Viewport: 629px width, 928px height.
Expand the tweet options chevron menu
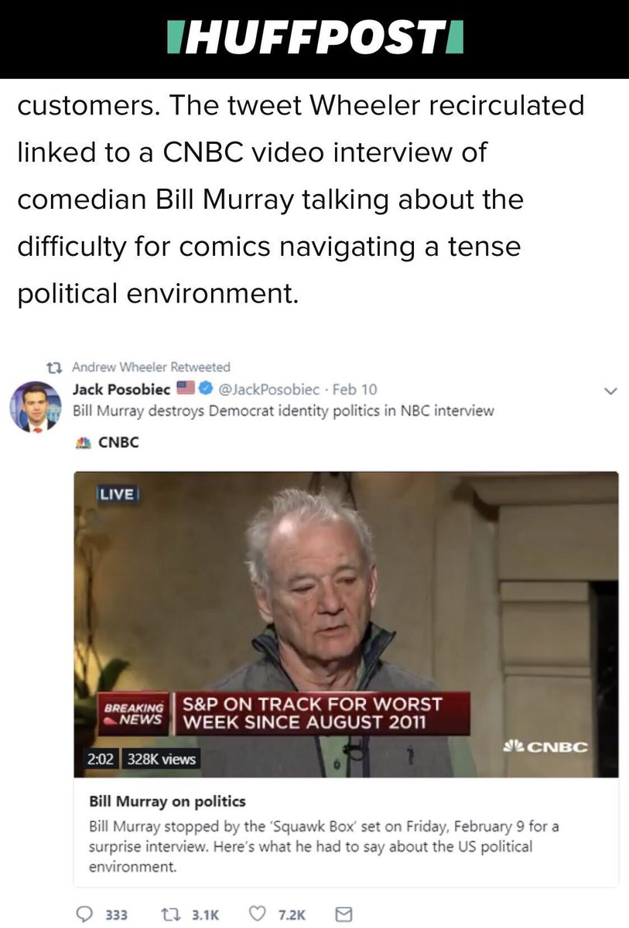point(610,391)
